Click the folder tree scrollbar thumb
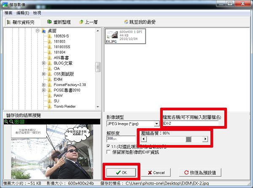 98,67
